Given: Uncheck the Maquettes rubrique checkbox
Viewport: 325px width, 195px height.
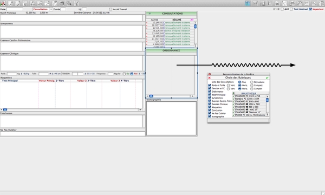Looking at the screenshot, I should [210, 107].
